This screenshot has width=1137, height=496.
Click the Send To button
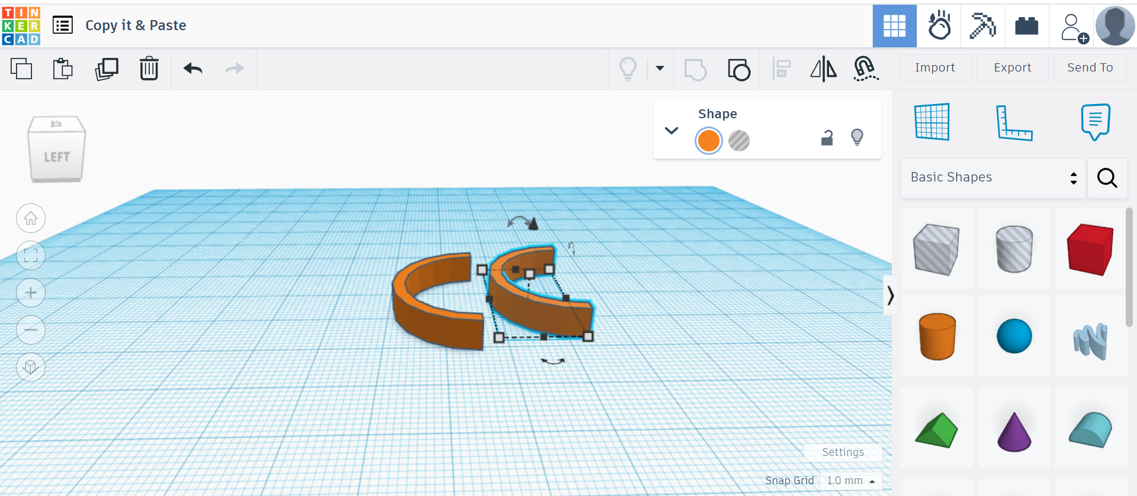tap(1090, 68)
